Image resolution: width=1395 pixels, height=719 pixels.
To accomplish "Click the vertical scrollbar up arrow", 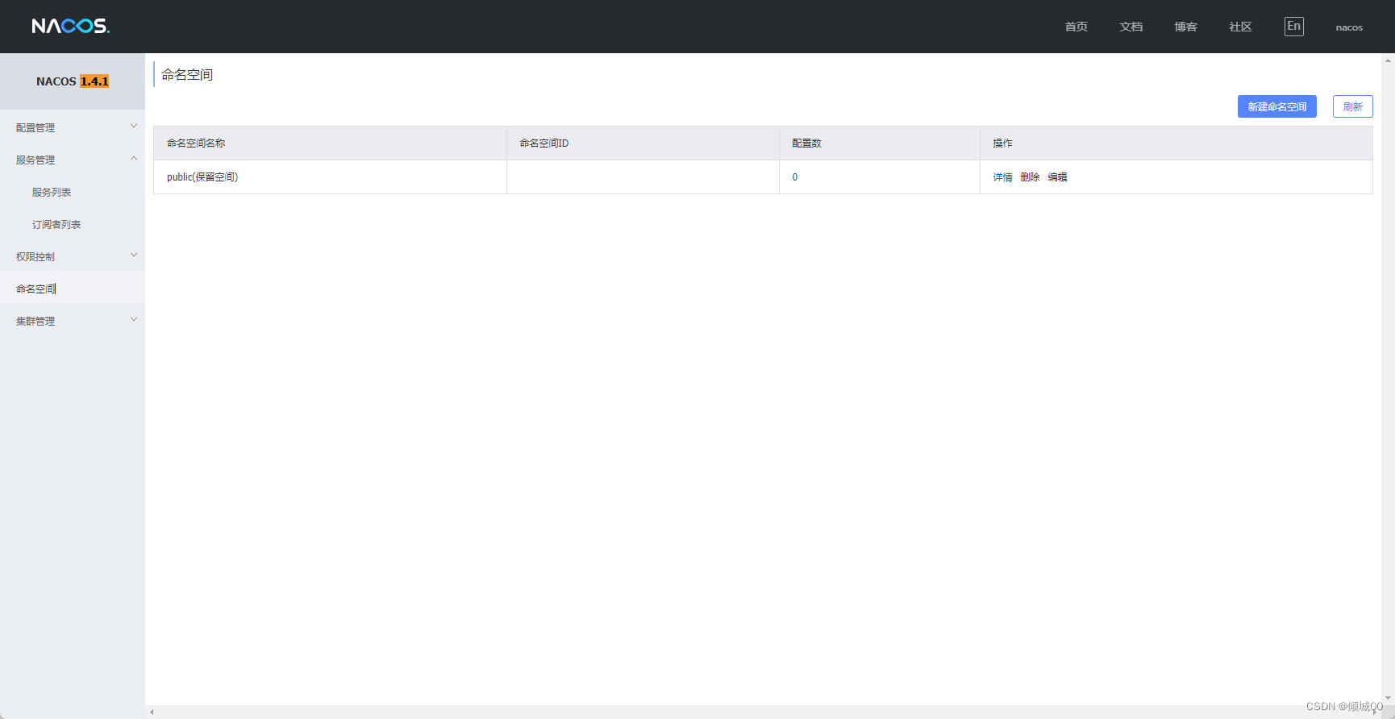I will coord(1388,60).
